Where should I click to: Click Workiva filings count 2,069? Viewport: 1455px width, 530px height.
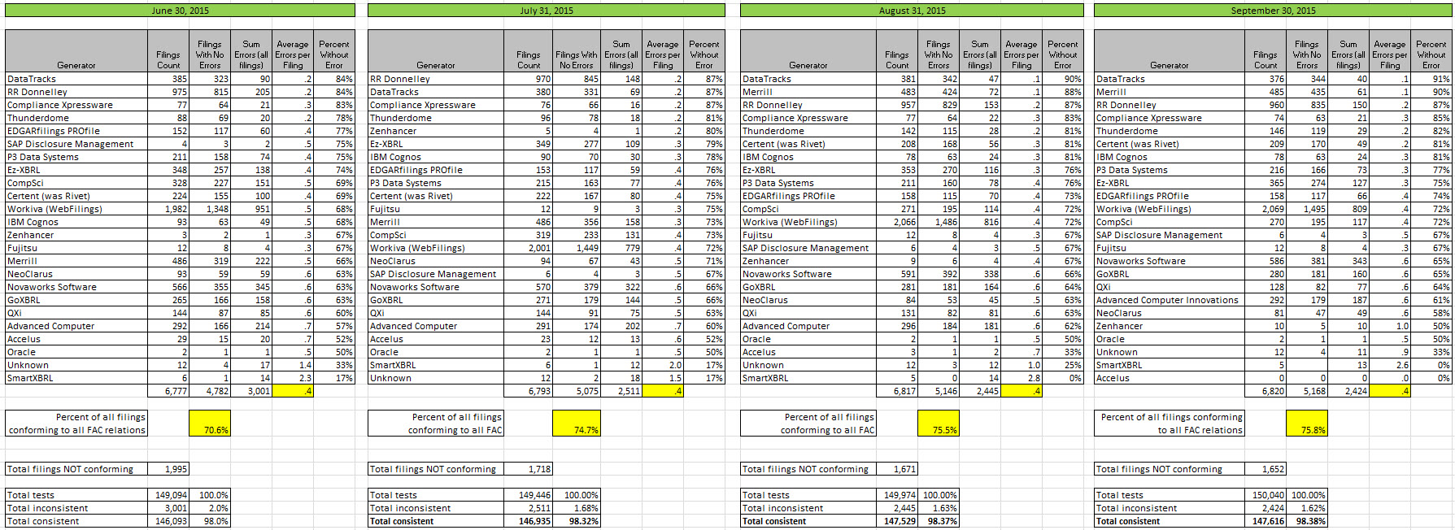pyautogui.click(x=1266, y=209)
